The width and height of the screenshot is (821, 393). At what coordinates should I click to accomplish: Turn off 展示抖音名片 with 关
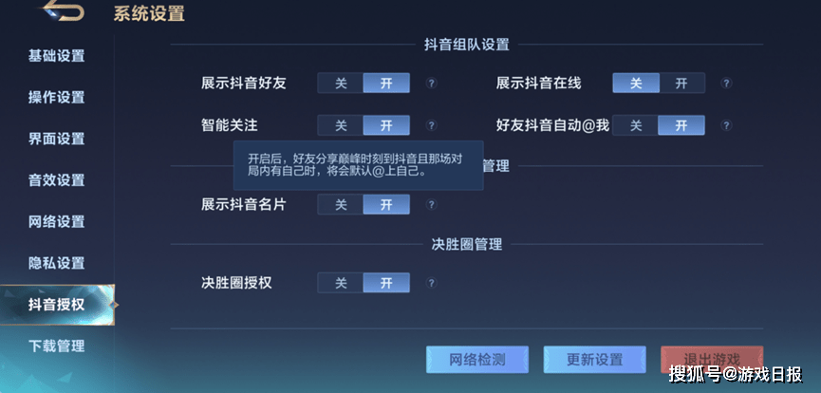click(341, 204)
